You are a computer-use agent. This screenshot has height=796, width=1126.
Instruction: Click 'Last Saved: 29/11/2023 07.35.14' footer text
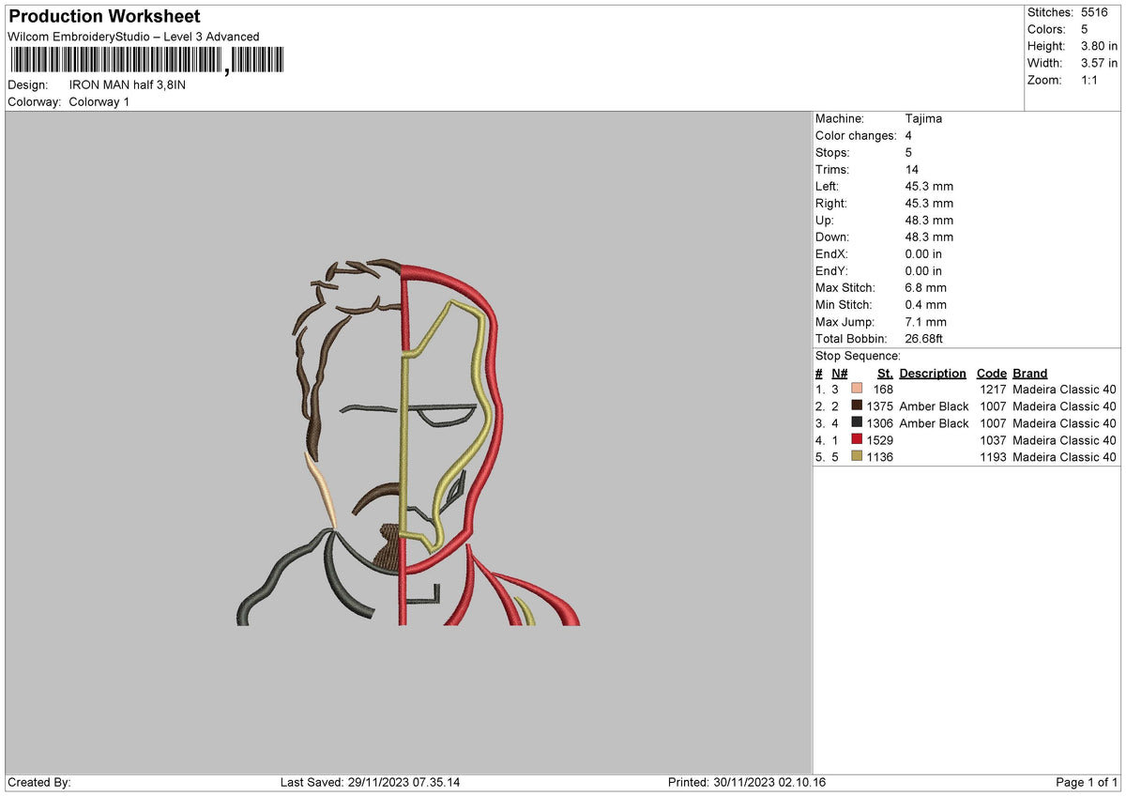pos(373,783)
